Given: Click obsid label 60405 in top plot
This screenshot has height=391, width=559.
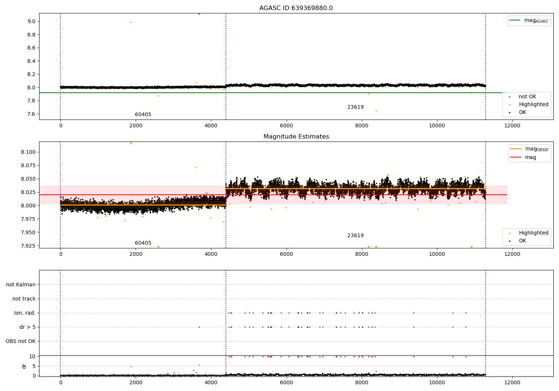Looking at the screenshot, I should pos(143,115).
